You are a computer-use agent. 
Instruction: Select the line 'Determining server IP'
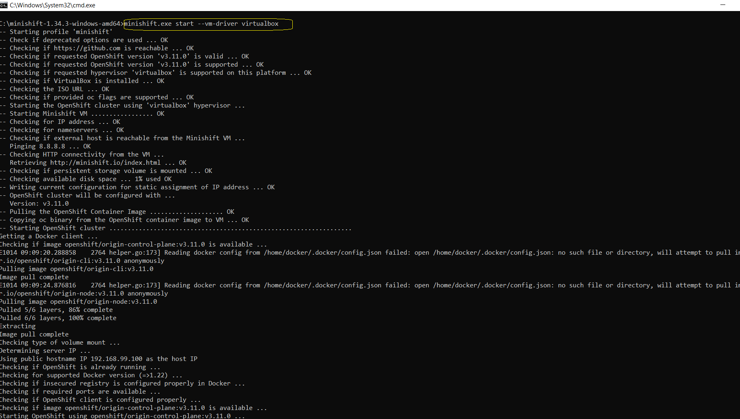[x=45, y=351]
